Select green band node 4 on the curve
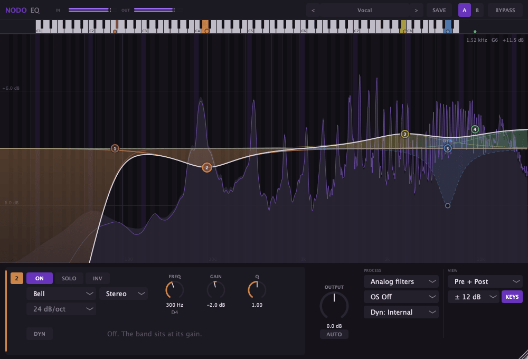Screen dimensions: 528x359 coord(475,129)
